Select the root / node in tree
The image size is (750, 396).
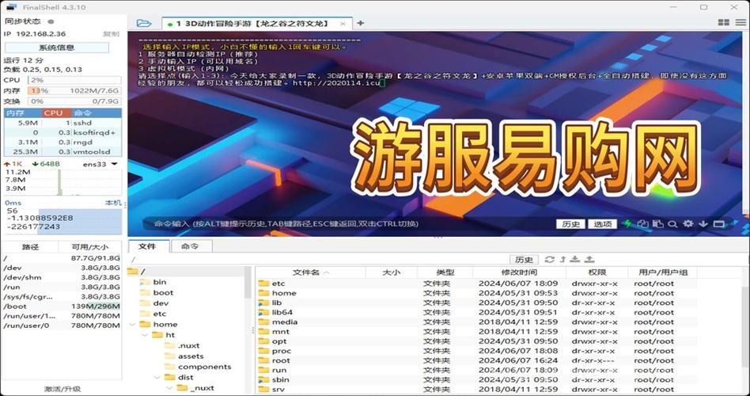pos(142,272)
